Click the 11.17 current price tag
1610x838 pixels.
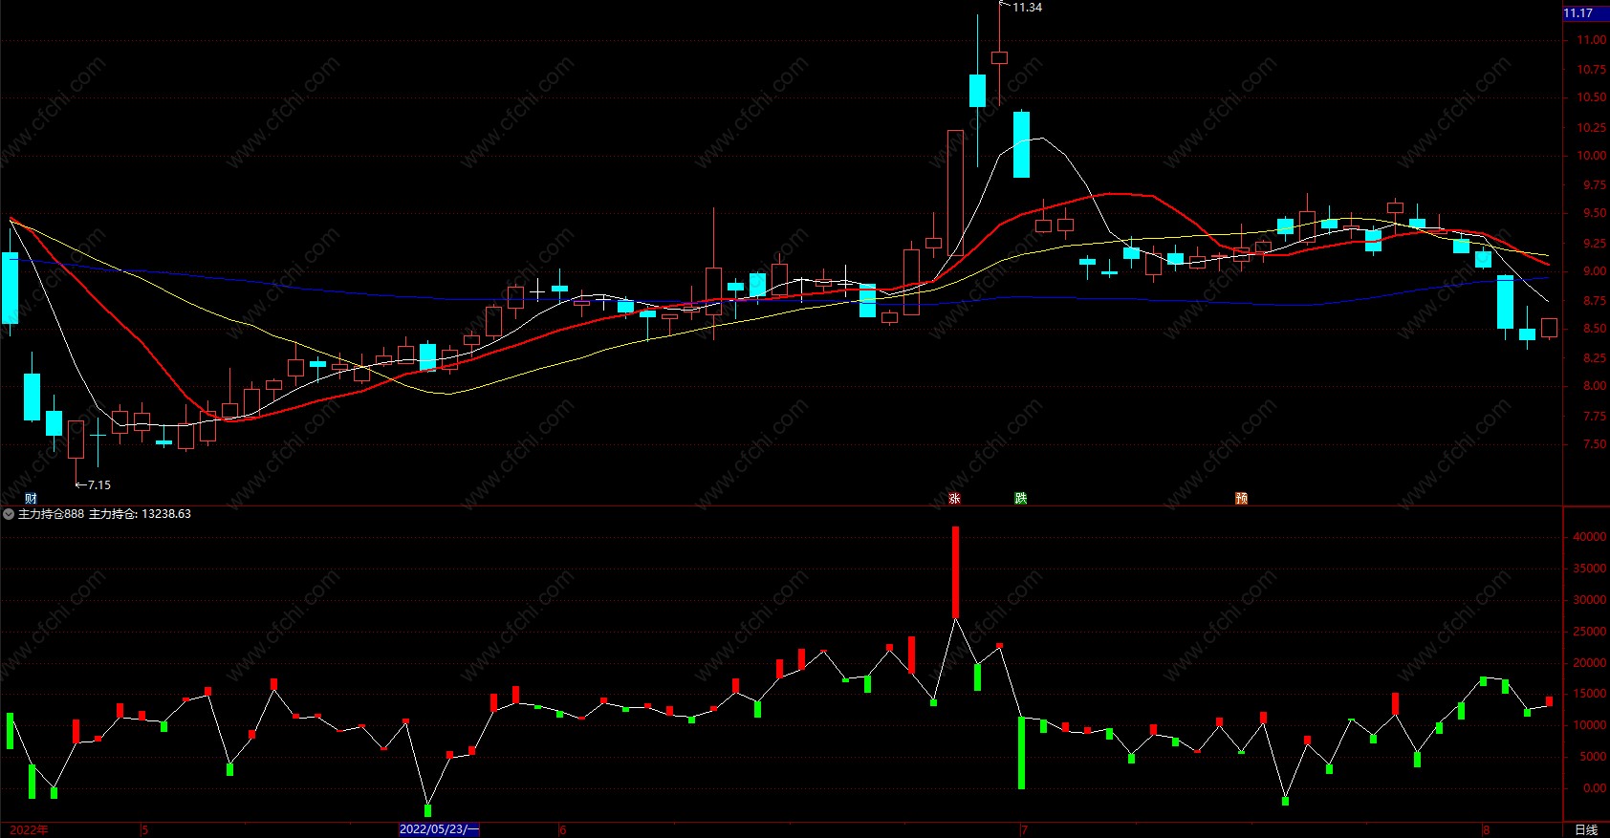pos(1585,12)
